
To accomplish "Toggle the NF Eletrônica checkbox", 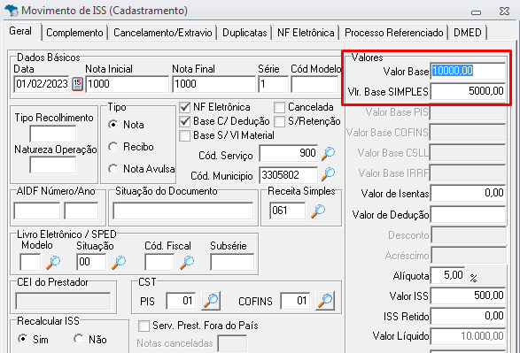I will pyautogui.click(x=184, y=107).
